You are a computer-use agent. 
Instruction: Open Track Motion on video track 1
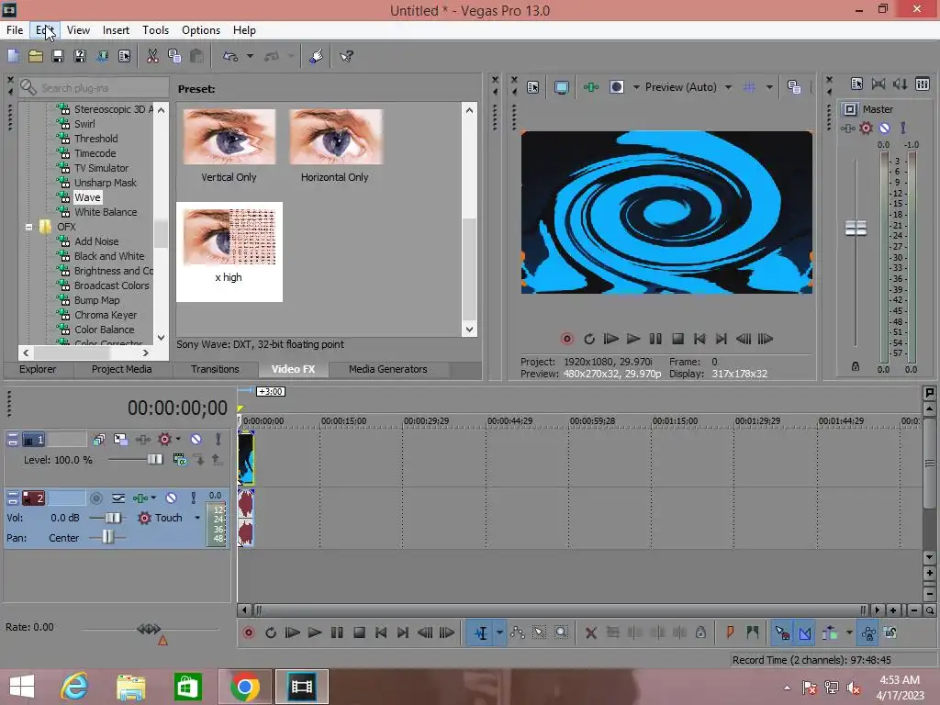[x=120, y=440]
